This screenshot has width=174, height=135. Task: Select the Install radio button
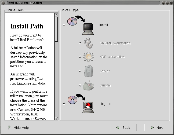(x=64, y=25)
